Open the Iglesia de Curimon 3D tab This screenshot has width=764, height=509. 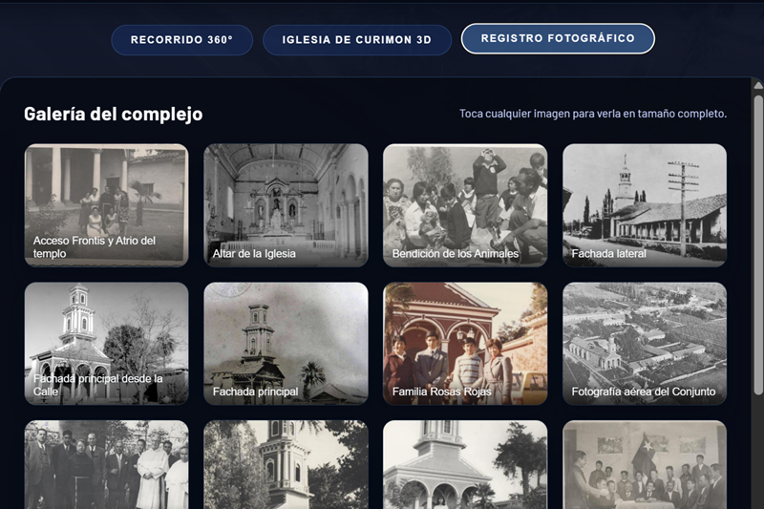(x=357, y=40)
